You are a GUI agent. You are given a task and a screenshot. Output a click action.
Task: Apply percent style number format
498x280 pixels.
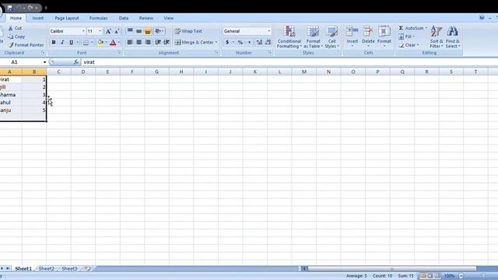click(x=240, y=42)
